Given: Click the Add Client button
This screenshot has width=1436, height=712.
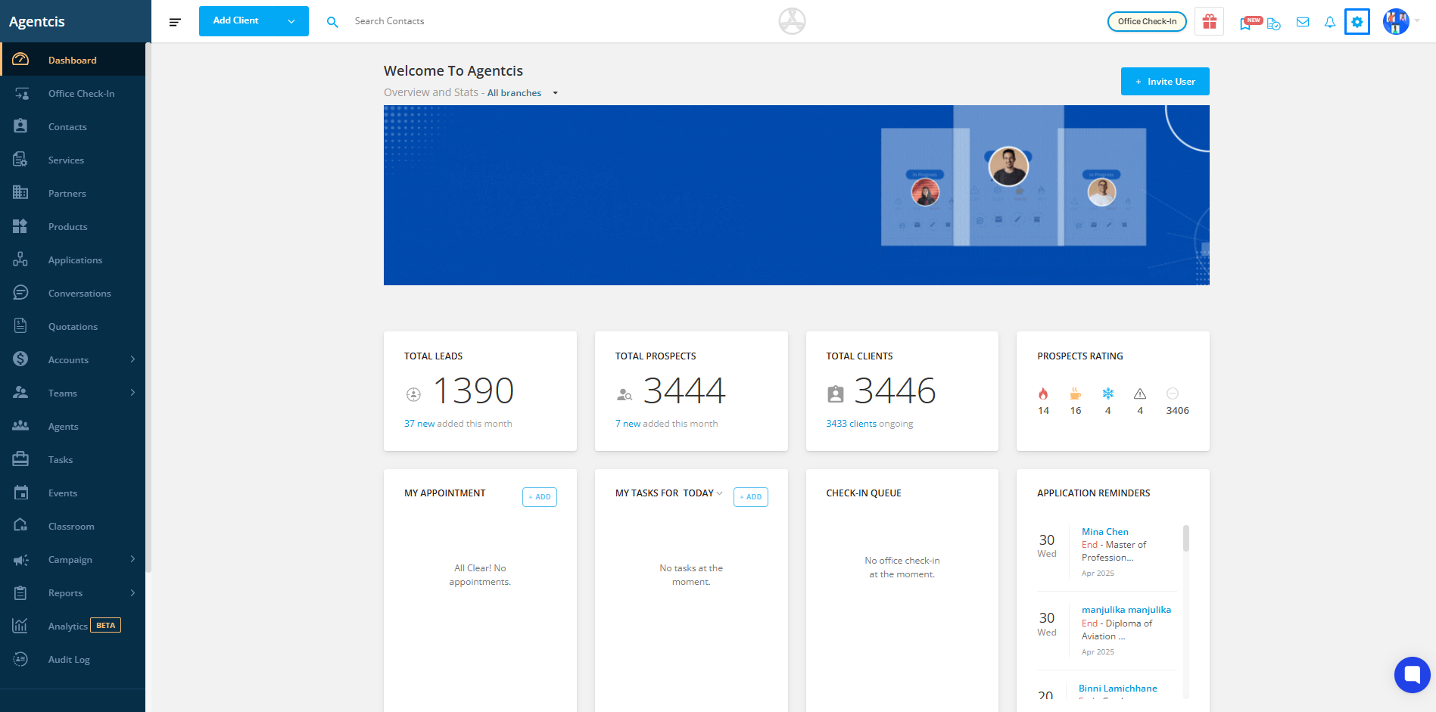Looking at the screenshot, I should pos(236,21).
